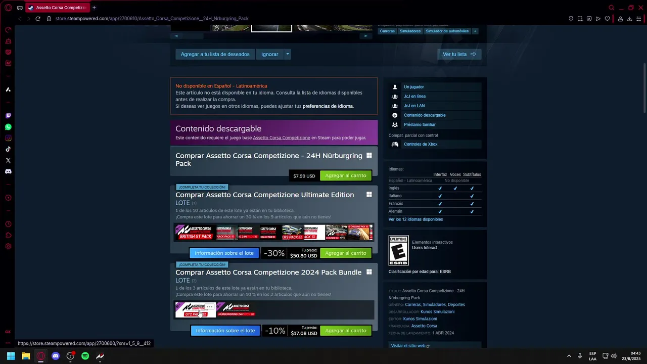Click the pinboard pin icon in toolbar
This screenshot has width=647, height=364.
pos(571,19)
